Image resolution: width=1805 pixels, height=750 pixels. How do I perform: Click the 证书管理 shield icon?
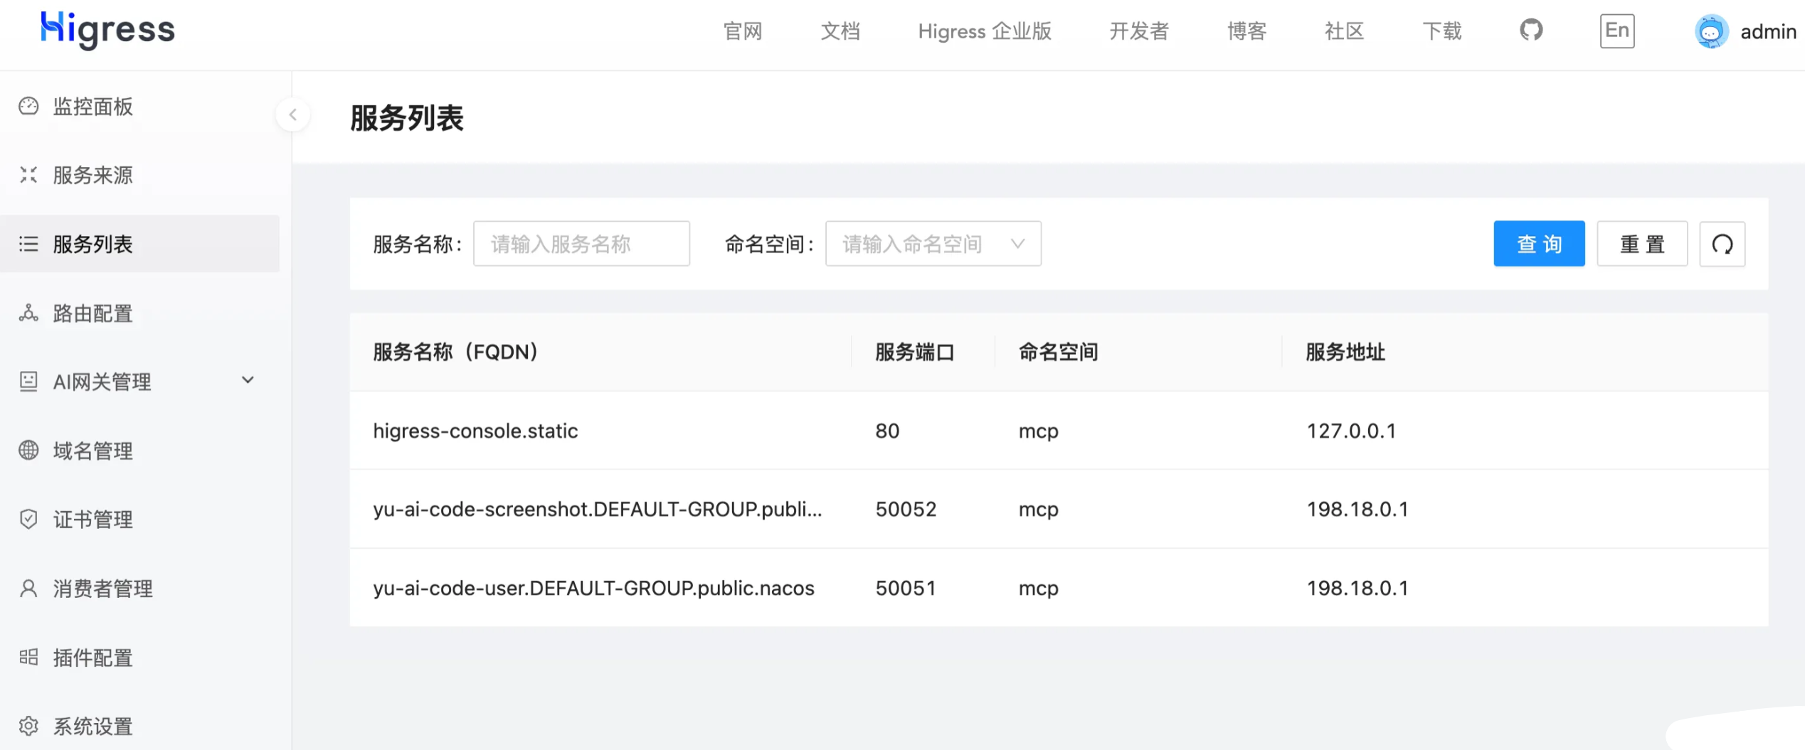[x=28, y=519]
